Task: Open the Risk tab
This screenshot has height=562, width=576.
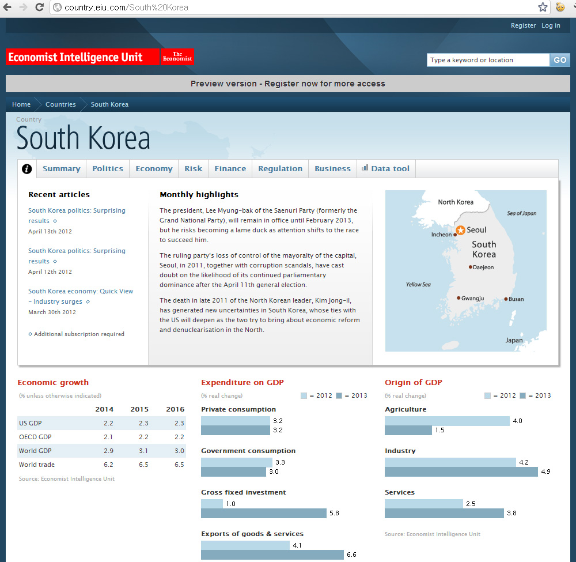Action: coord(193,169)
